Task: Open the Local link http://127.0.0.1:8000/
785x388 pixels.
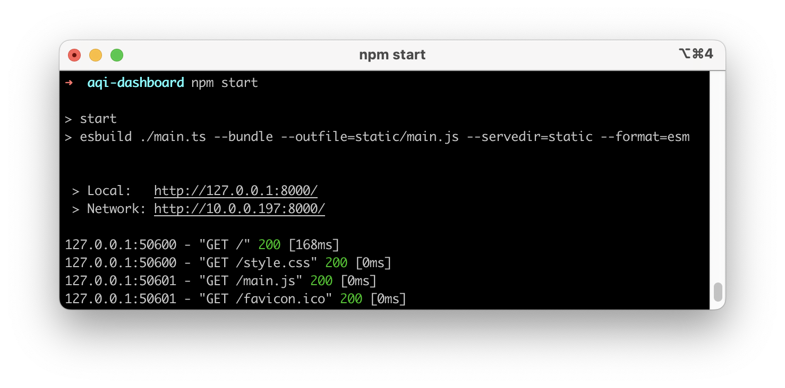Action: [235, 190]
